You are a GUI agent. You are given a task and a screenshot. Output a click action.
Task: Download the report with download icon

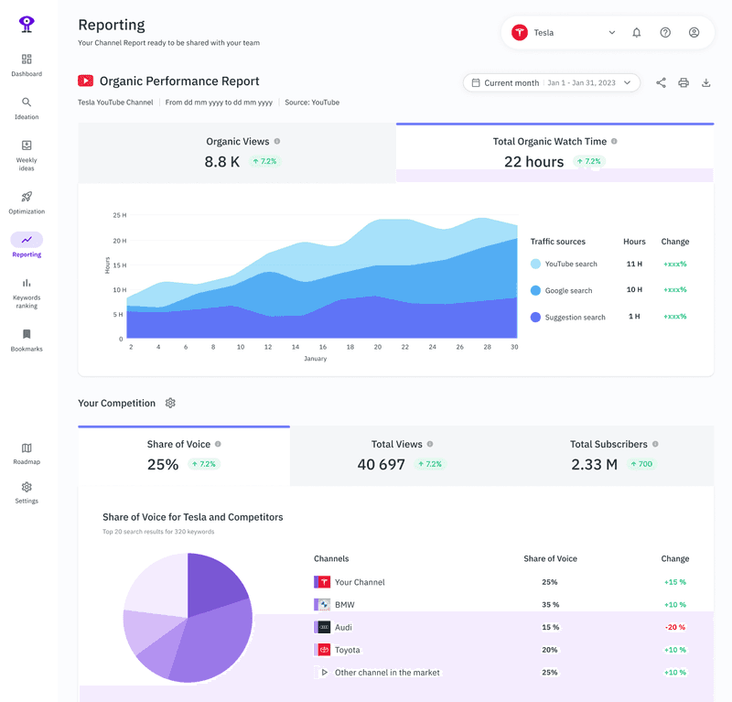click(x=705, y=83)
